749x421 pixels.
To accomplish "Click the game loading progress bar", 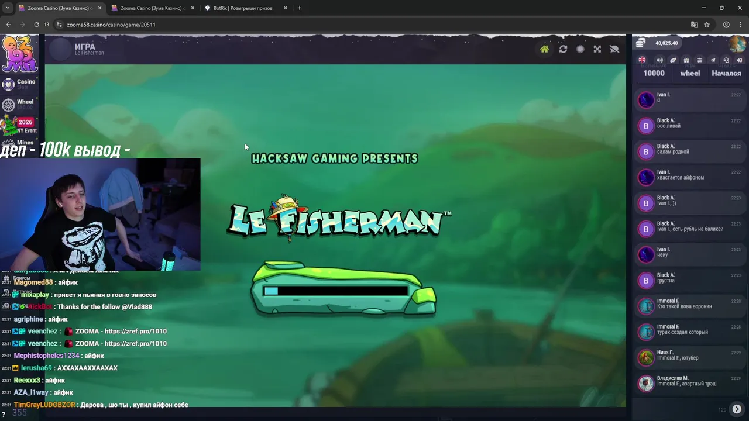I will 336,291.
